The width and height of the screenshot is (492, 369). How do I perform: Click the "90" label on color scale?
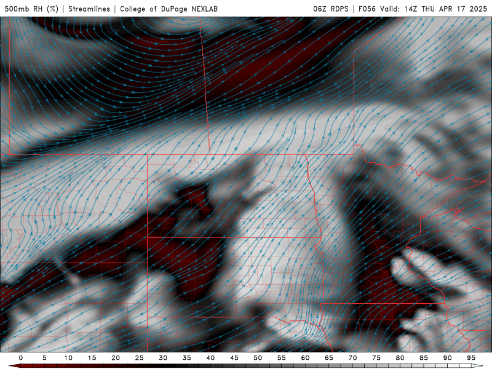[x=447, y=358]
